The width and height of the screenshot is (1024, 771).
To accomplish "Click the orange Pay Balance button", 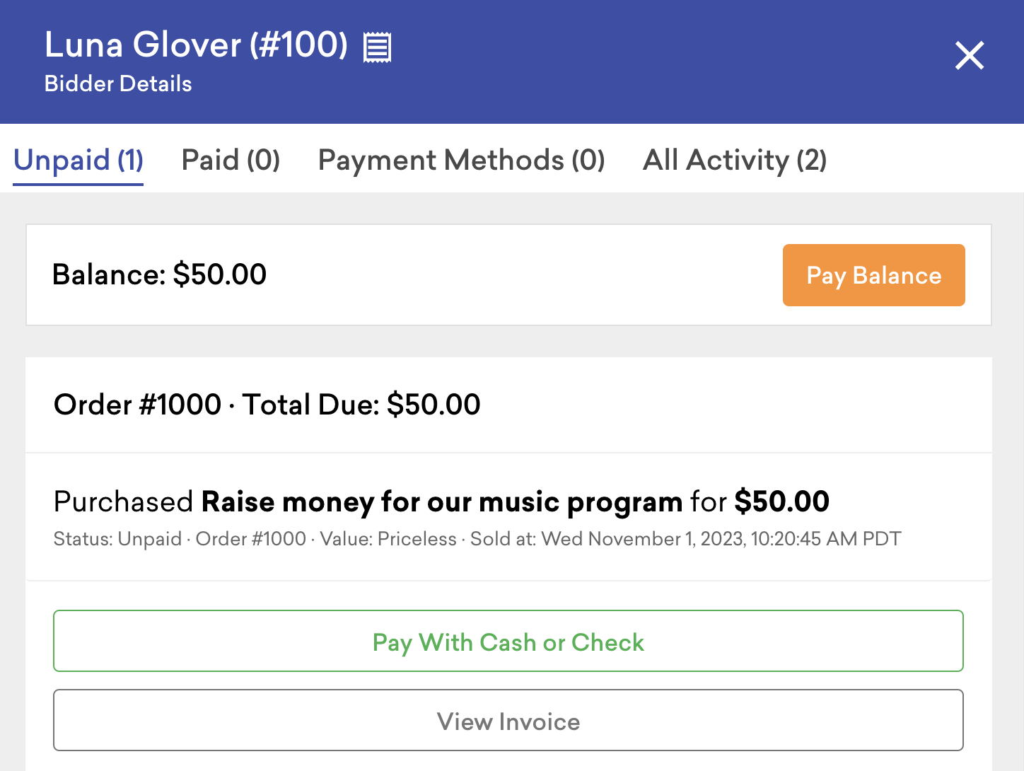I will click(x=873, y=275).
